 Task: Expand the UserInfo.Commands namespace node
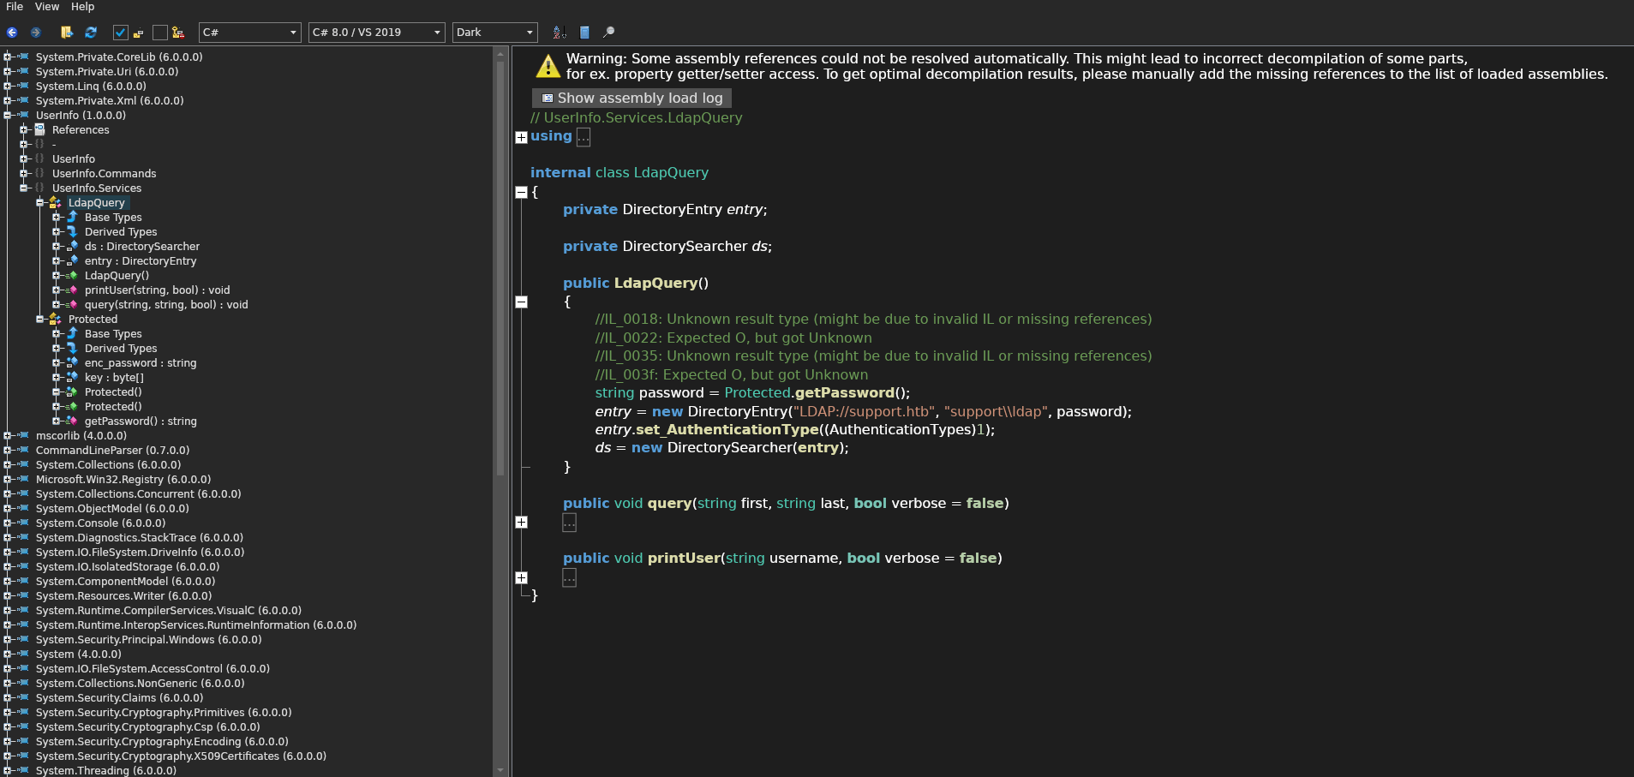pyautogui.click(x=24, y=173)
